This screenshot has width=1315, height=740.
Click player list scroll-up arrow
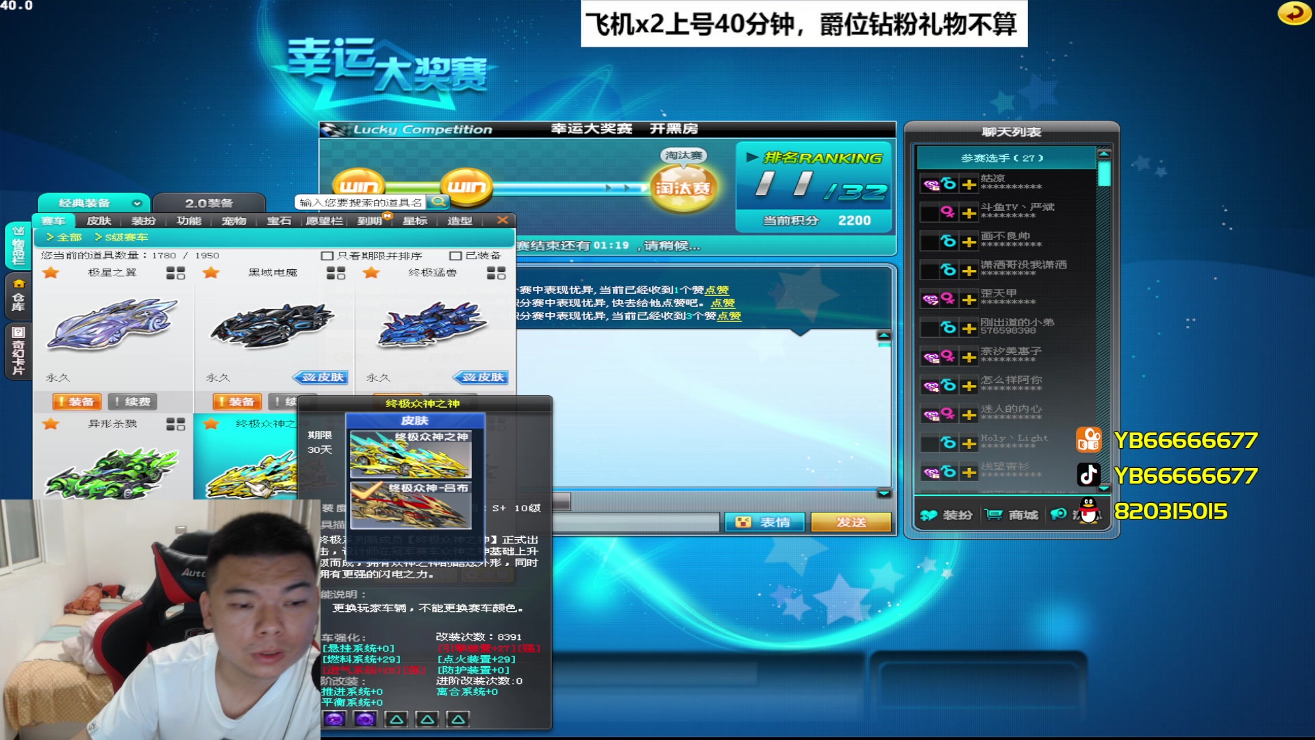(1104, 153)
